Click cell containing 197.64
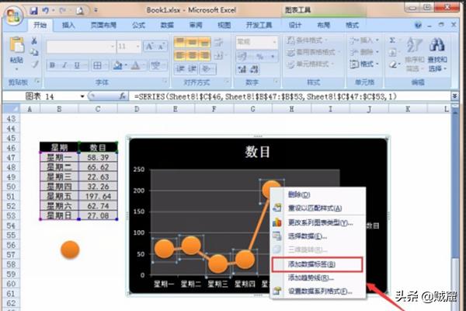This screenshot has width=466, height=311. 98,197
